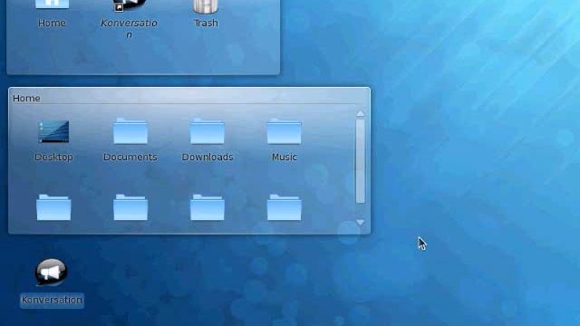Click the Home widget scroll up arrow

[361, 113]
